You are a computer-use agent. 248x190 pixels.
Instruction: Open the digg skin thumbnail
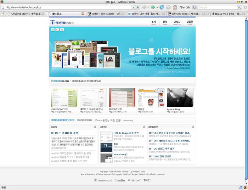tap(106, 147)
